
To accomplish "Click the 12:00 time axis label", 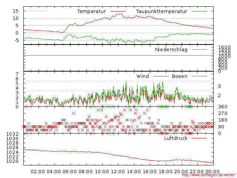I will coord(117,171).
